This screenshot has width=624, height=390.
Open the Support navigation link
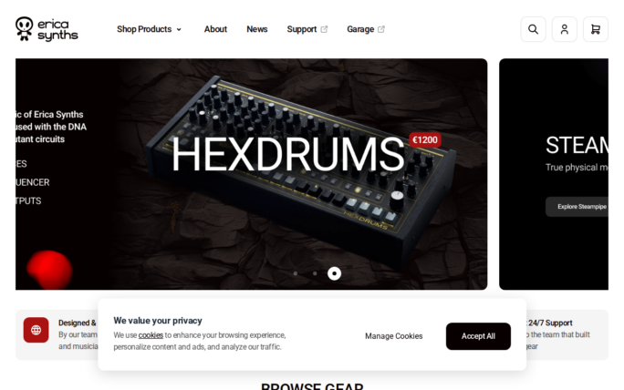pos(302,29)
